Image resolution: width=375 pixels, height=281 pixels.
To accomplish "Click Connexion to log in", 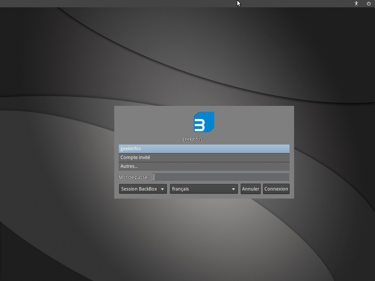I will [x=276, y=189].
